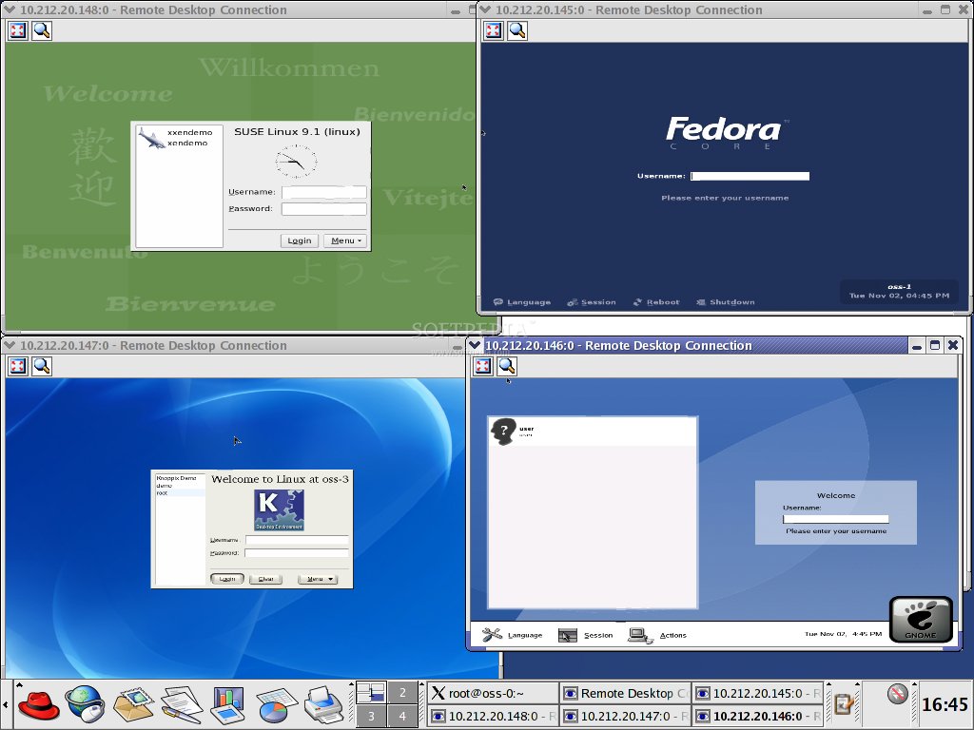Open Language option on Fedora login screen
Screen dimensions: 974x730
coord(522,302)
